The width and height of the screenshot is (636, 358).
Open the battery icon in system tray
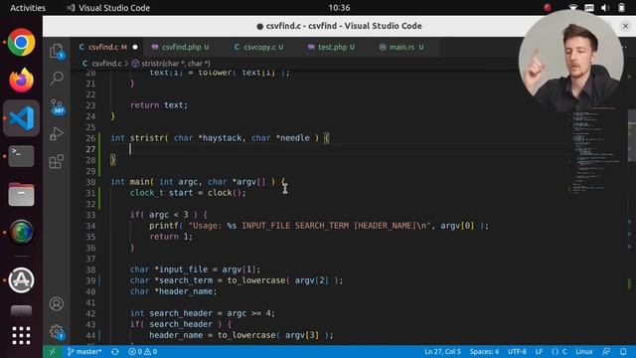621,8
